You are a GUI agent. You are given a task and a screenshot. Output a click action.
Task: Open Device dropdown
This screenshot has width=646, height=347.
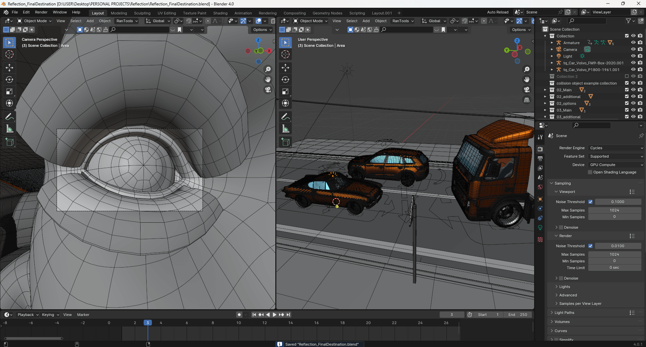616,165
